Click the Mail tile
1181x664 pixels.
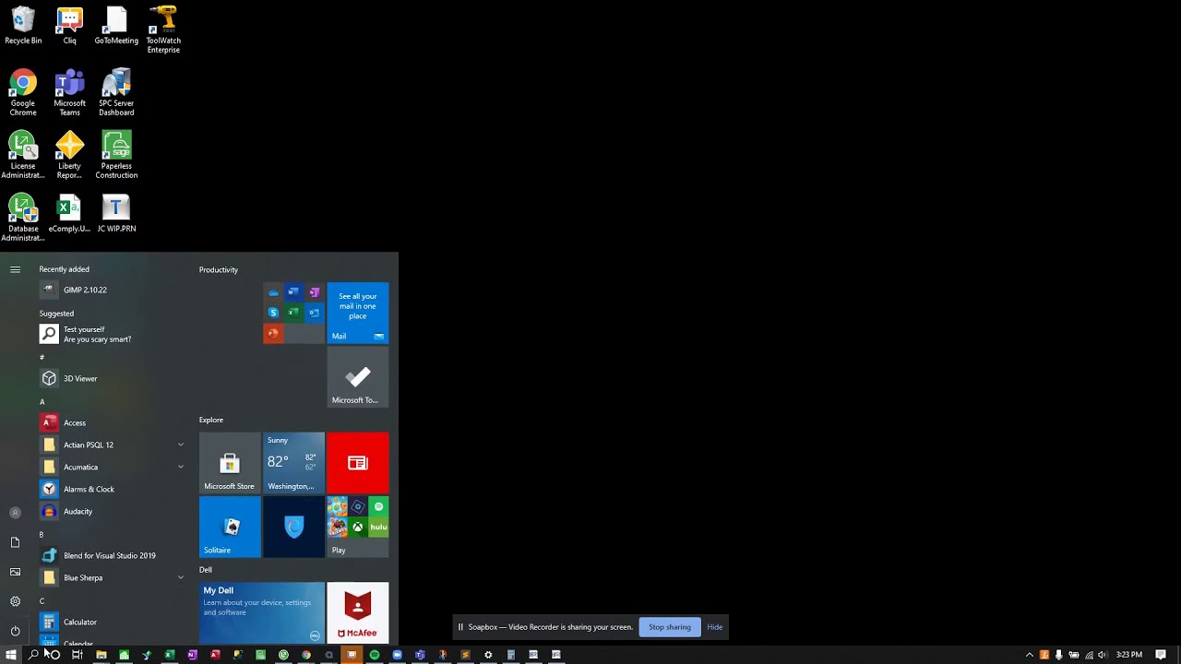click(x=358, y=313)
